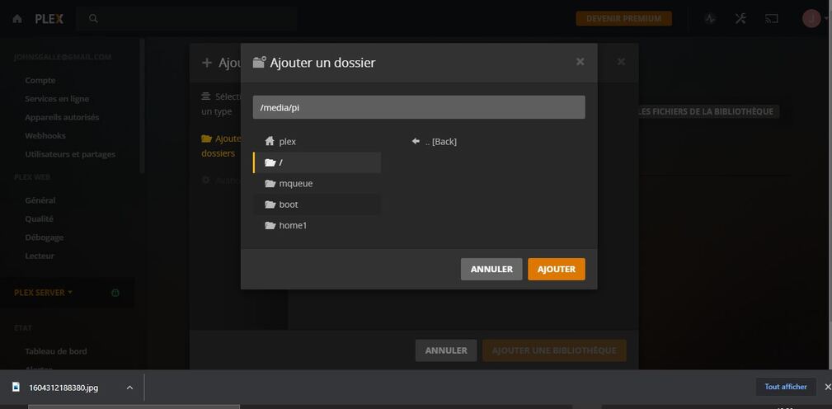Click the Plex home icon

tap(17, 19)
